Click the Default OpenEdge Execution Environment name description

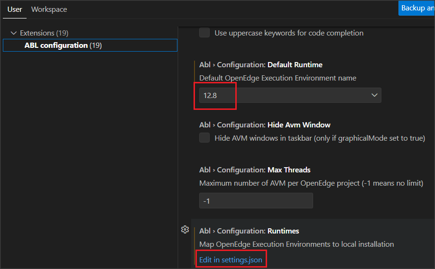278,78
